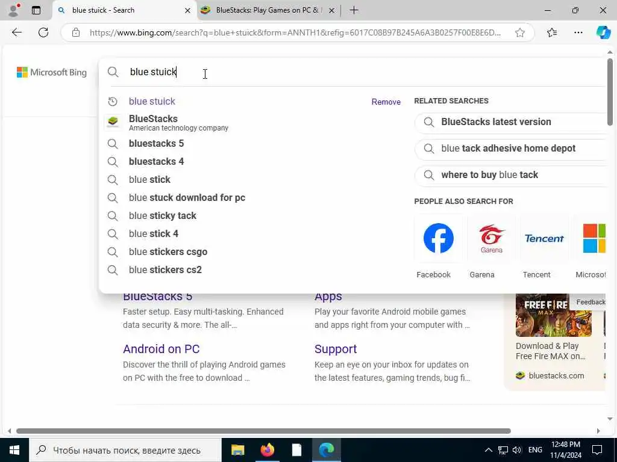617x462 pixels.
Task: View site information lock icon
Action: pos(76,32)
